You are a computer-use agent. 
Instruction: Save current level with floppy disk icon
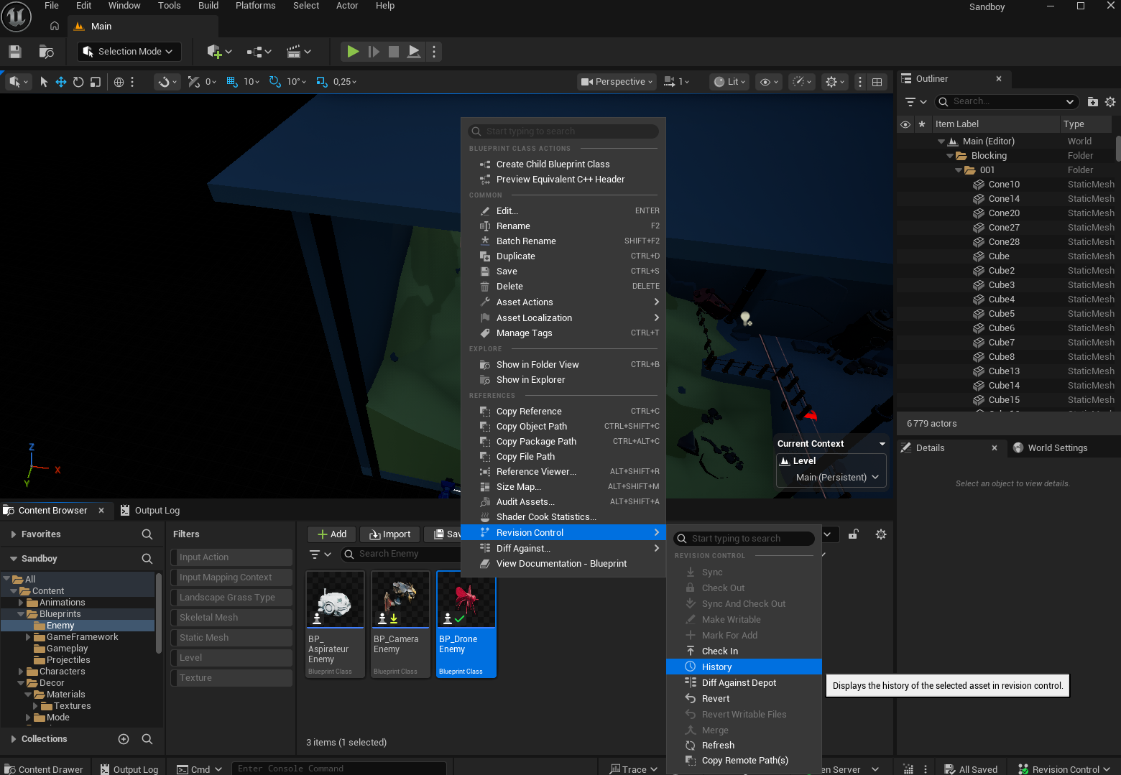tap(15, 52)
